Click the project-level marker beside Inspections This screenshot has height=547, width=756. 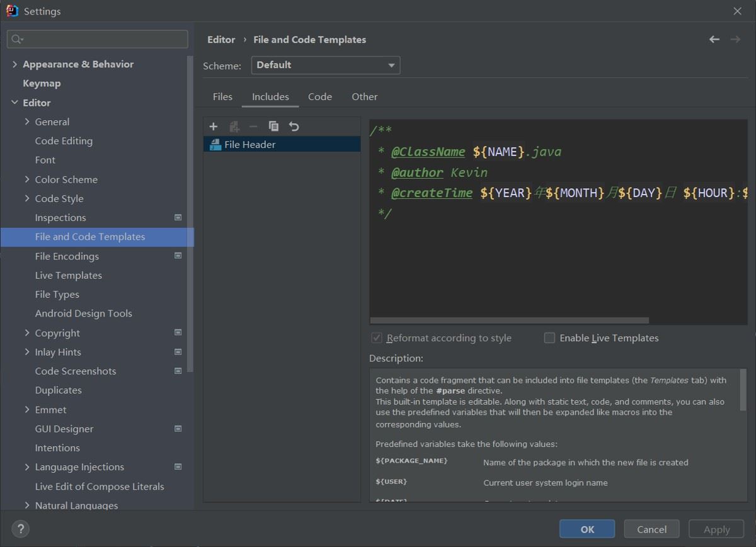coord(178,218)
